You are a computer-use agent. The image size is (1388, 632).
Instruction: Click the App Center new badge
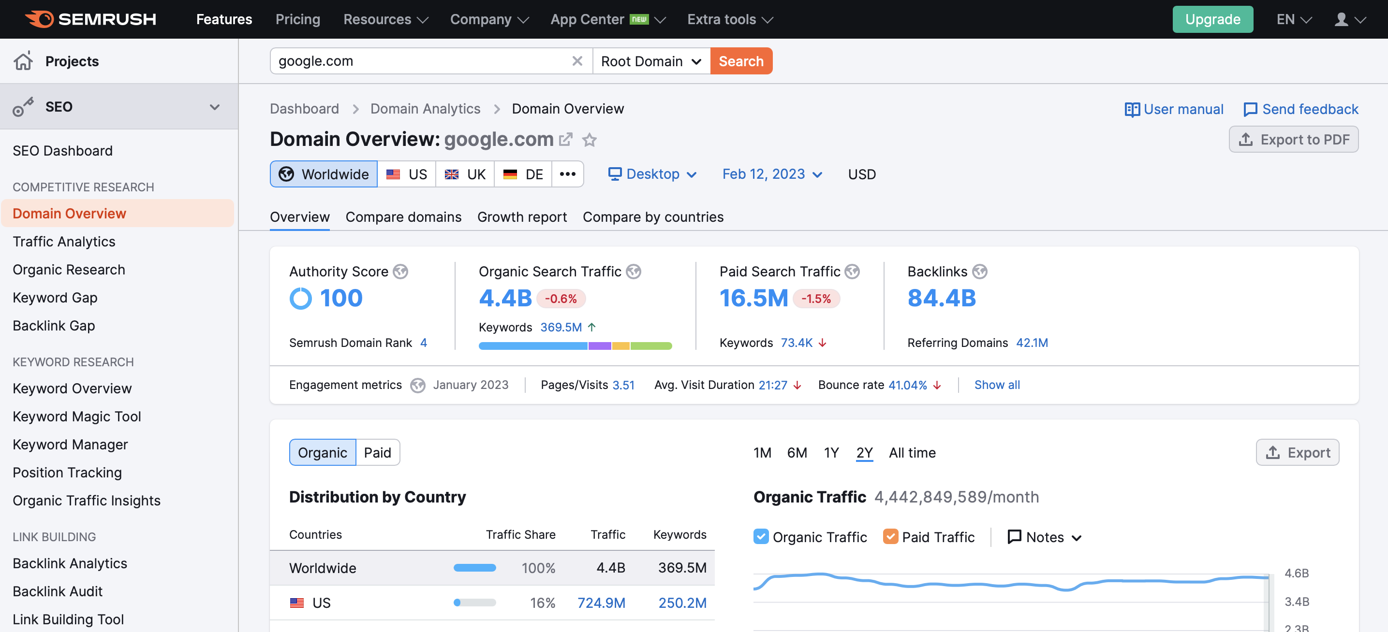[x=639, y=19]
